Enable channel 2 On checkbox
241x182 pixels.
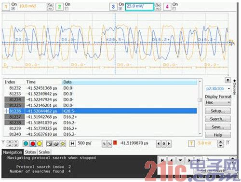pos(67,9)
